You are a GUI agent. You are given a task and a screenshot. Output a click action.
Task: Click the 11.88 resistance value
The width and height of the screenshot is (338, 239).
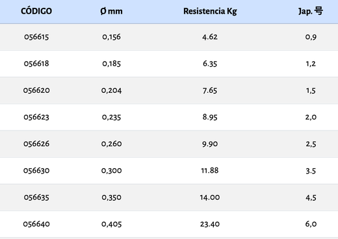(210, 171)
